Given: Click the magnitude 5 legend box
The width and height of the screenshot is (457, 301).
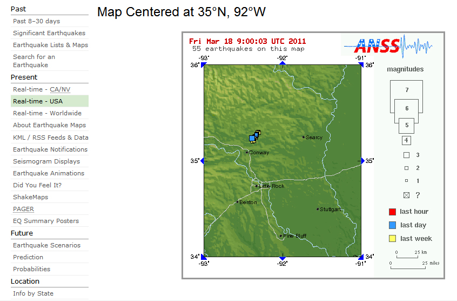Looking at the screenshot, I should pos(407,125).
